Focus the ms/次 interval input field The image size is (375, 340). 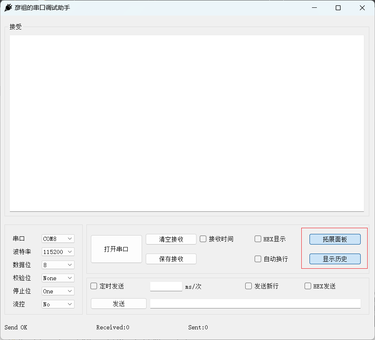click(166, 286)
